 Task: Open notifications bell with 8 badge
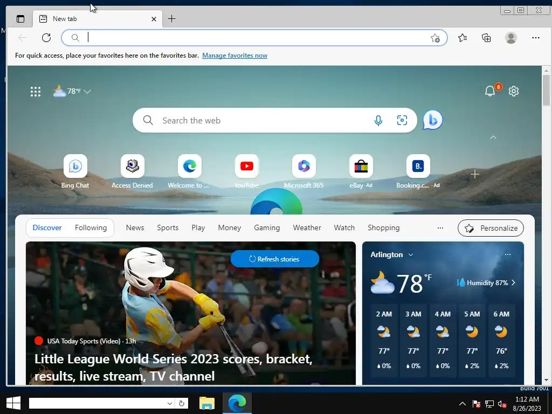(491, 91)
